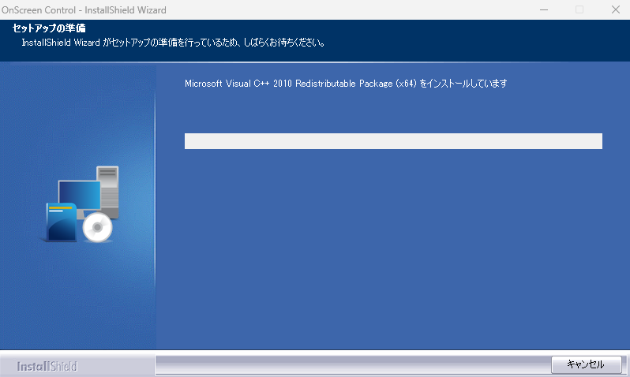Click the キャンセル button

point(587,364)
